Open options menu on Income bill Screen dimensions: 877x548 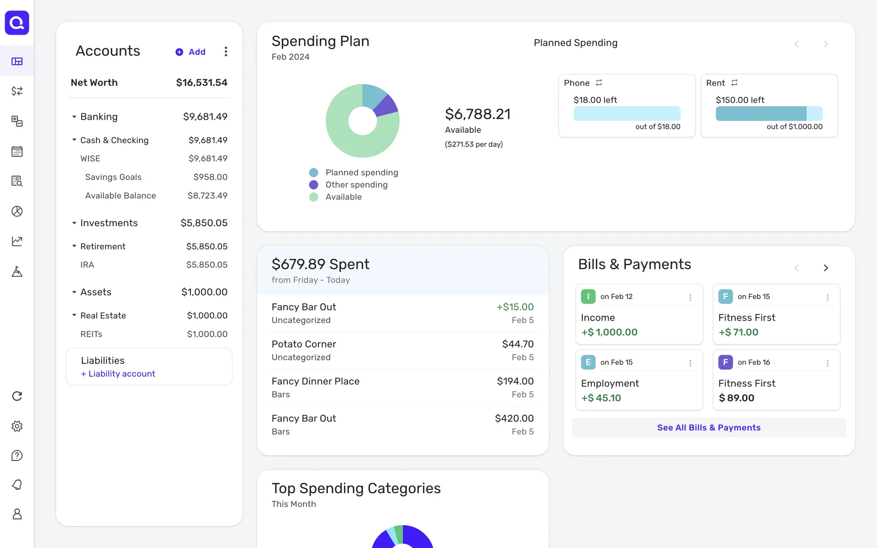coord(690,297)
